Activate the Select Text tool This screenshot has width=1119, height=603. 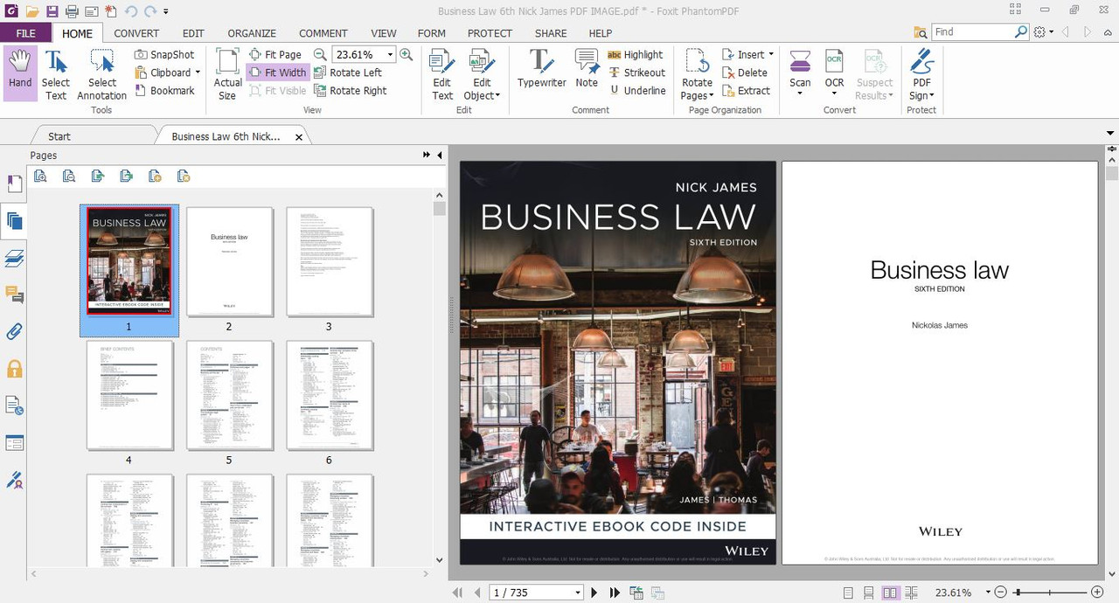click(56, 73)
